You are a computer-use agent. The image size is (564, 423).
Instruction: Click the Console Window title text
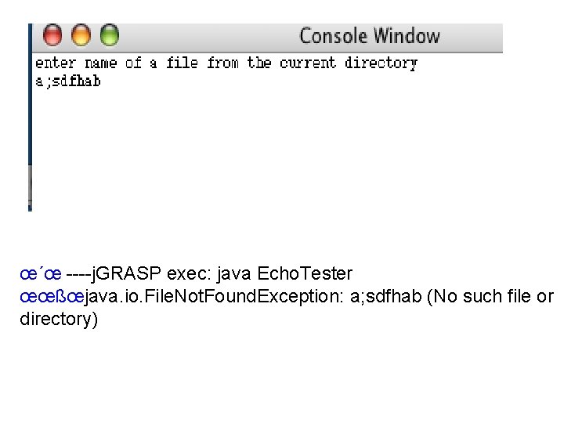tap(370, 36)
